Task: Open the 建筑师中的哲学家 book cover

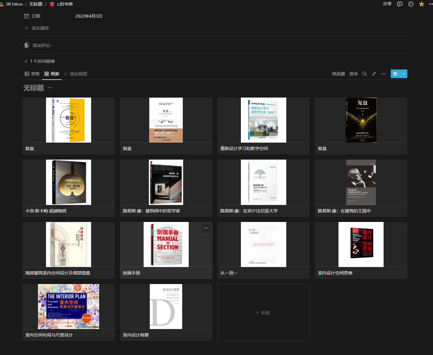Action: click(166, 182)
